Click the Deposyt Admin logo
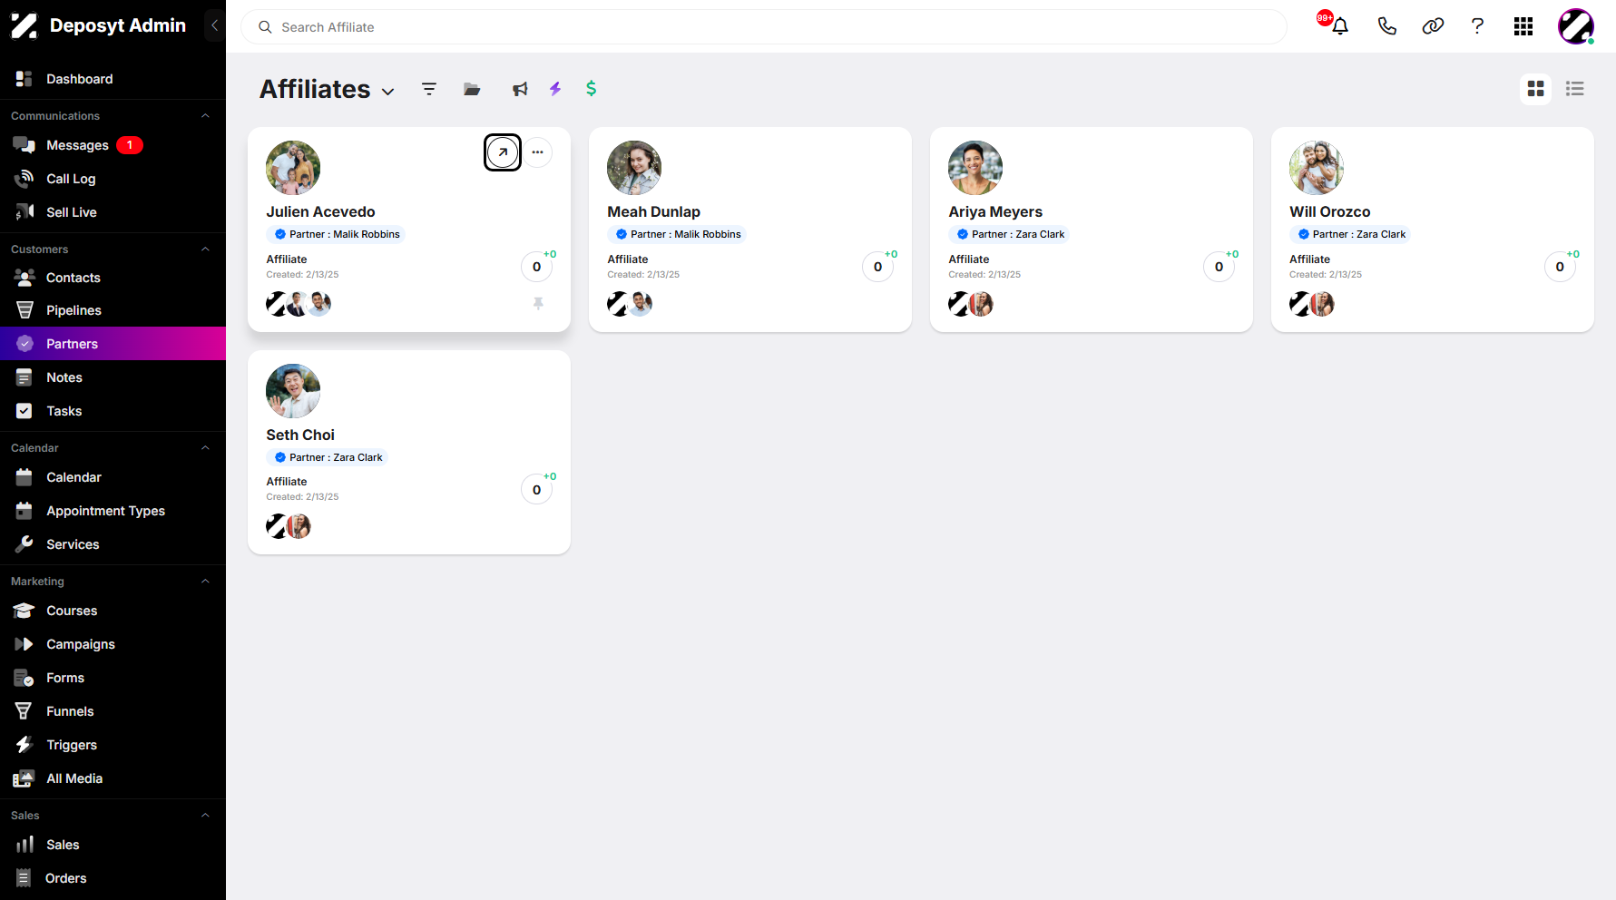The image size is (1616, 900). tap(24, 25)
